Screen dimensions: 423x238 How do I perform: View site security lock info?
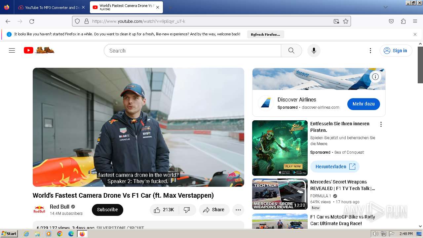(x=87, y=21)
